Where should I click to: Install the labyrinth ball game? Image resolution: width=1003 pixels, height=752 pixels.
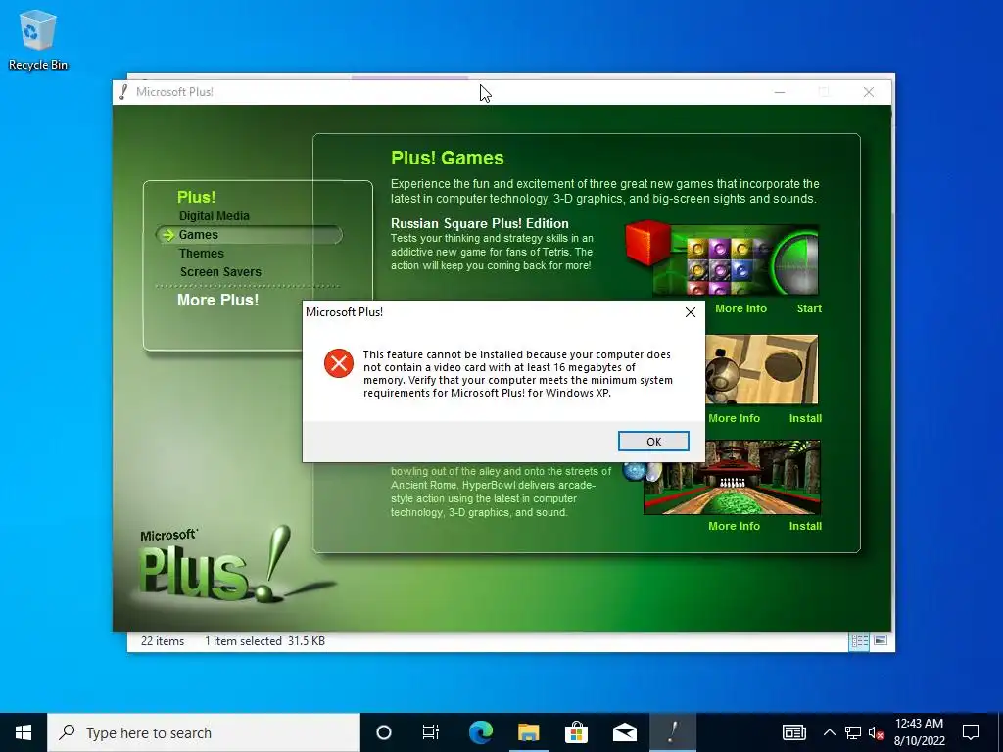[x=805, y=418]
